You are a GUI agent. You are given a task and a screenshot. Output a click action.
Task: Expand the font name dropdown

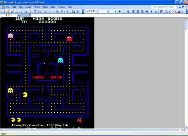point(108,11)
